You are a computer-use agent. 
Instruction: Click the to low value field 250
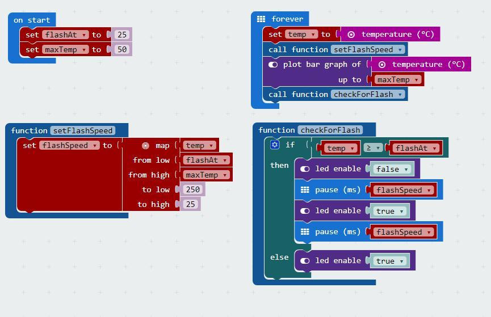point(192,189)
